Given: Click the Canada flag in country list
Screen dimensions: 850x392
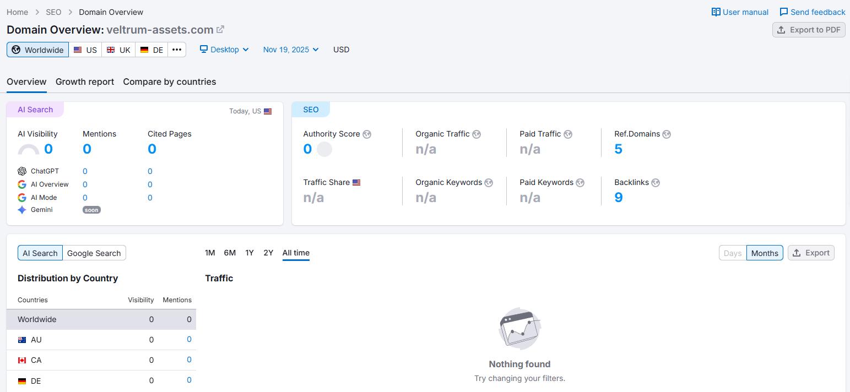Looking at the screenshot, I should tap(22, 360).
